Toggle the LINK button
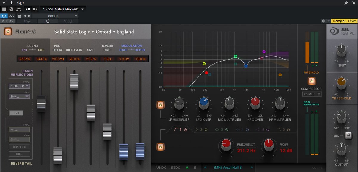 click(x=16, y=113)
